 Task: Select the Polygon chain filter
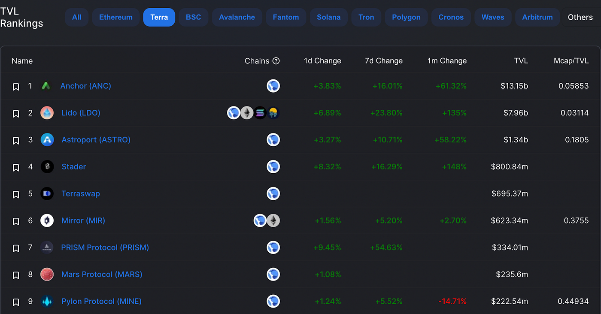click(x=406, y=17)
